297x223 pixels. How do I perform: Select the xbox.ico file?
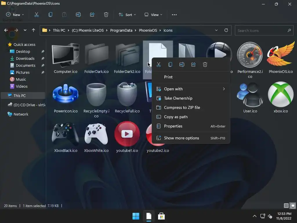pos(281,98)
